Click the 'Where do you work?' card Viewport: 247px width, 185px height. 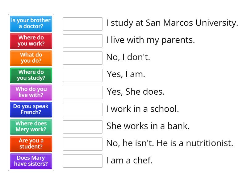click(x=31, y=41)
